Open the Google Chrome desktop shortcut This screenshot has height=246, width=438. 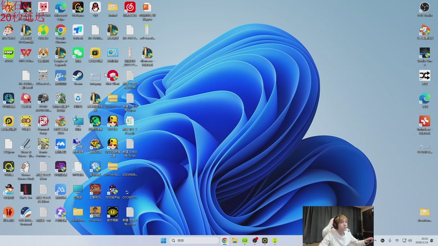[x=61, y=31]
